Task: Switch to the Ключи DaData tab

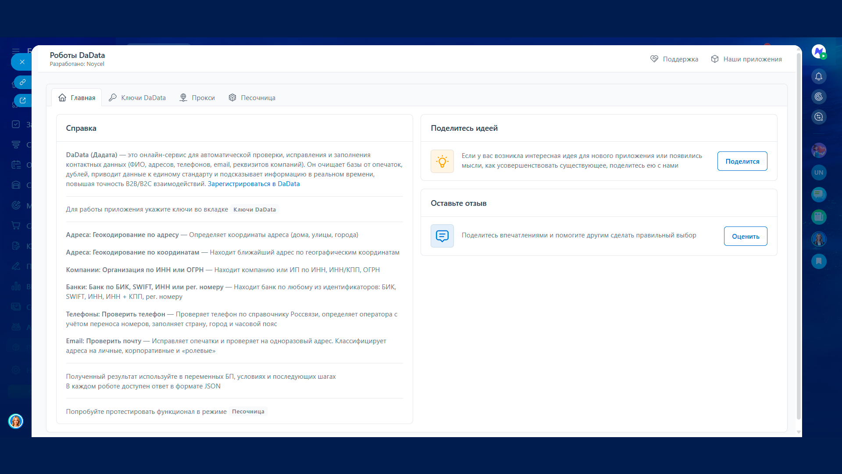Action: (x=137, y=97)
